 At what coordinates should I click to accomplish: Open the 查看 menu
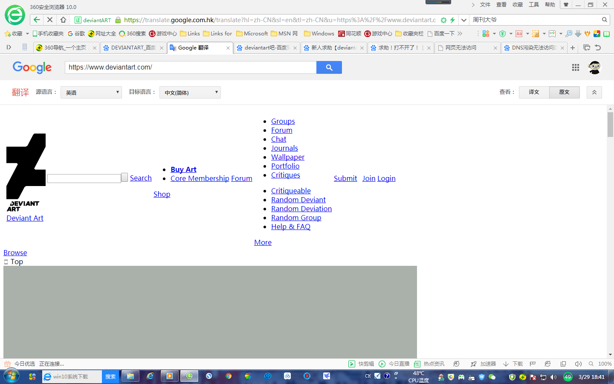pyautogui.click(x=501, y=5)
